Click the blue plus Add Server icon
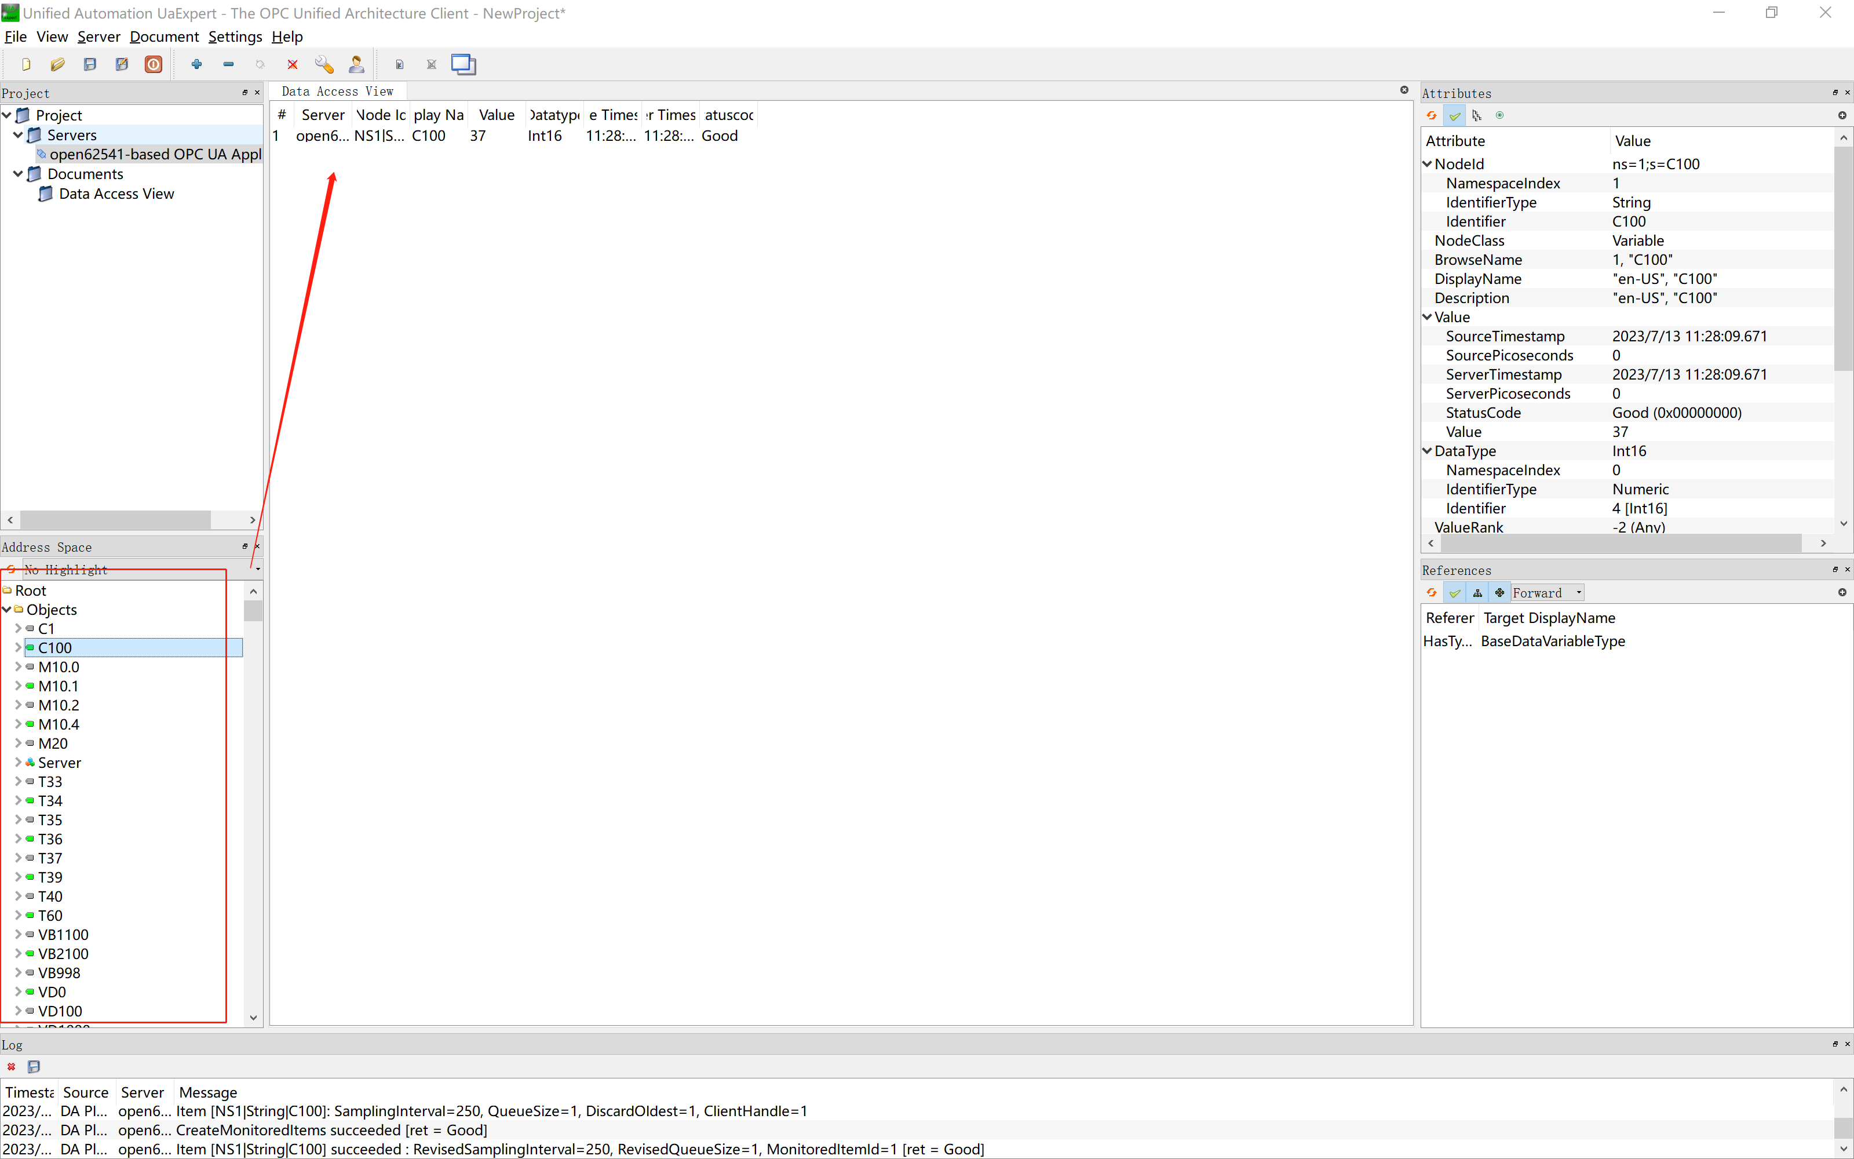This screenshot has width=1854, height=1159. [x=197, y=64]
